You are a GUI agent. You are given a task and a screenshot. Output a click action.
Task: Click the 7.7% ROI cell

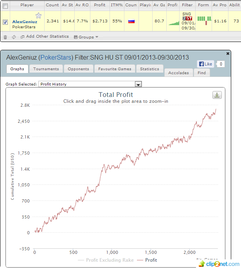point(82,21)
